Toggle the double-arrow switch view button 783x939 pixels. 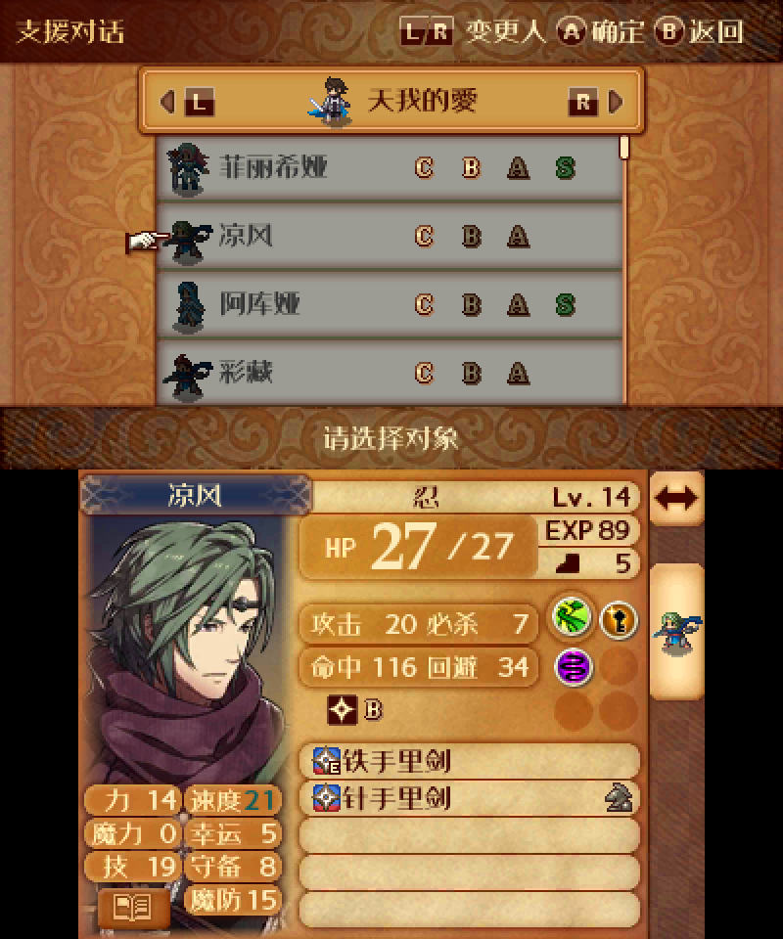(677, 498)
